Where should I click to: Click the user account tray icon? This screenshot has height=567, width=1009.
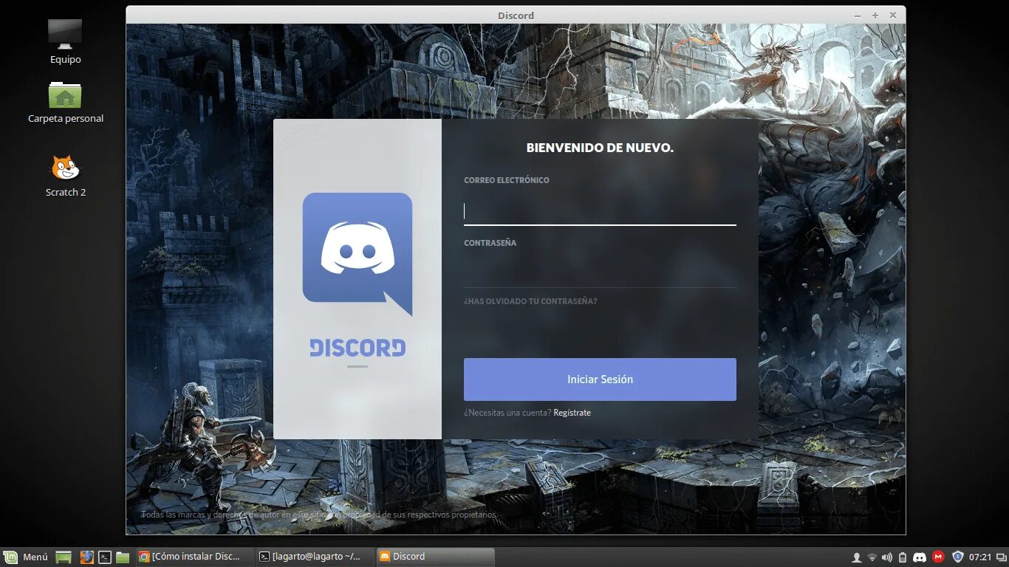pyautogui.click(x=857, y=557)
